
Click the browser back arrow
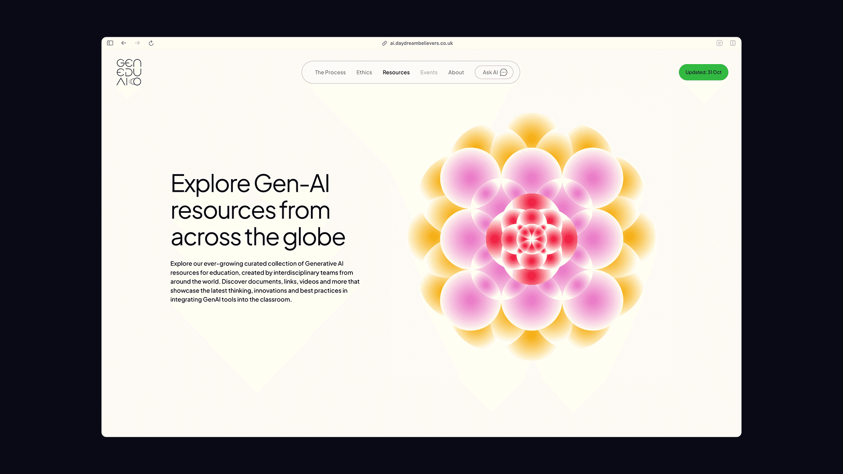click(x=124, y=43)
